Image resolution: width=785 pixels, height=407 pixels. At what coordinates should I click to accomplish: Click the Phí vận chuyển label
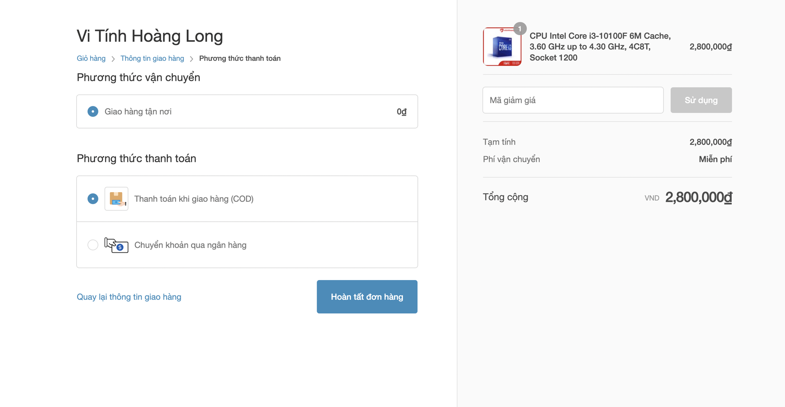point(511,159)
